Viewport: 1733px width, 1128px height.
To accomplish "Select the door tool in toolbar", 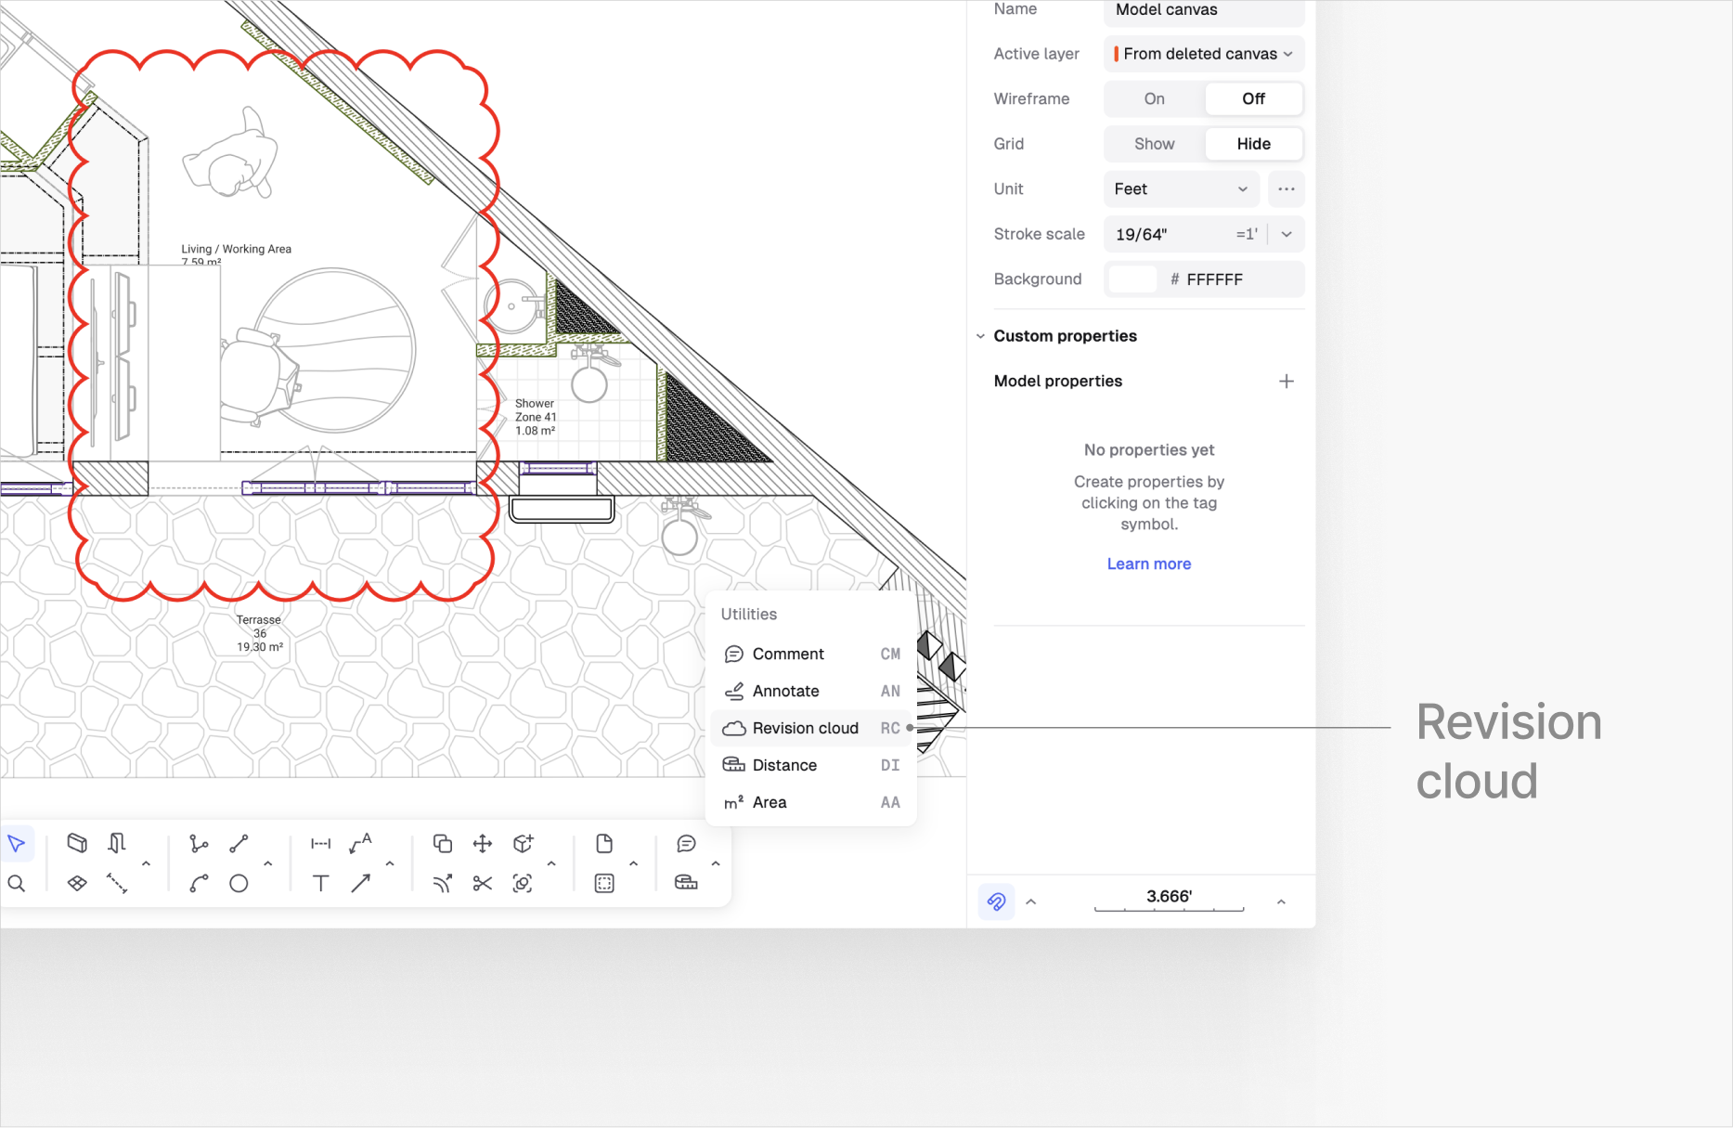I will coord(117,843).
